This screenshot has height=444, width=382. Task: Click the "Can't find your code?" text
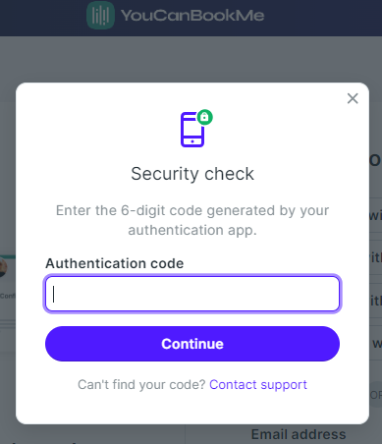click(x=141, y=385)
